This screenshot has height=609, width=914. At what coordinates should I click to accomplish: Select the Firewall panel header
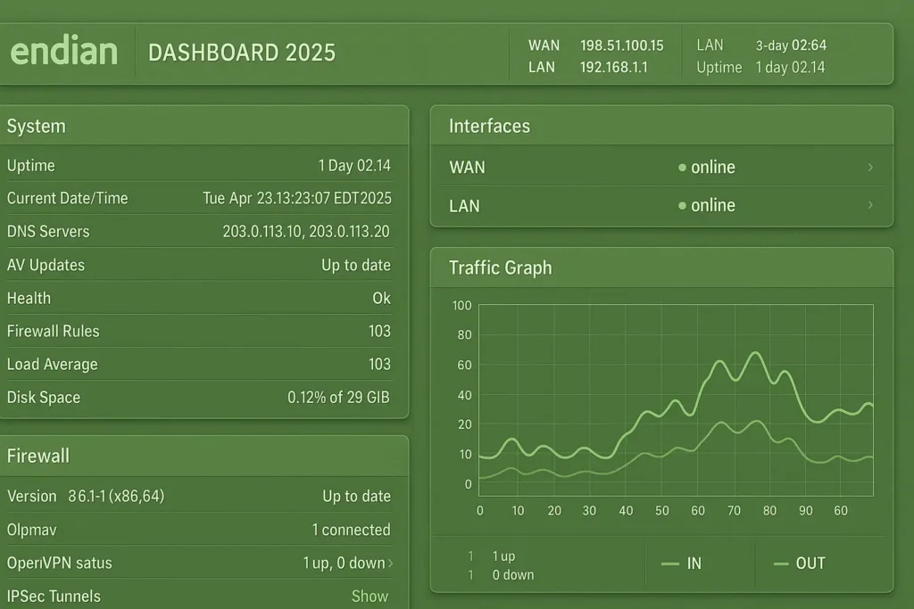[x=37, y=456]
